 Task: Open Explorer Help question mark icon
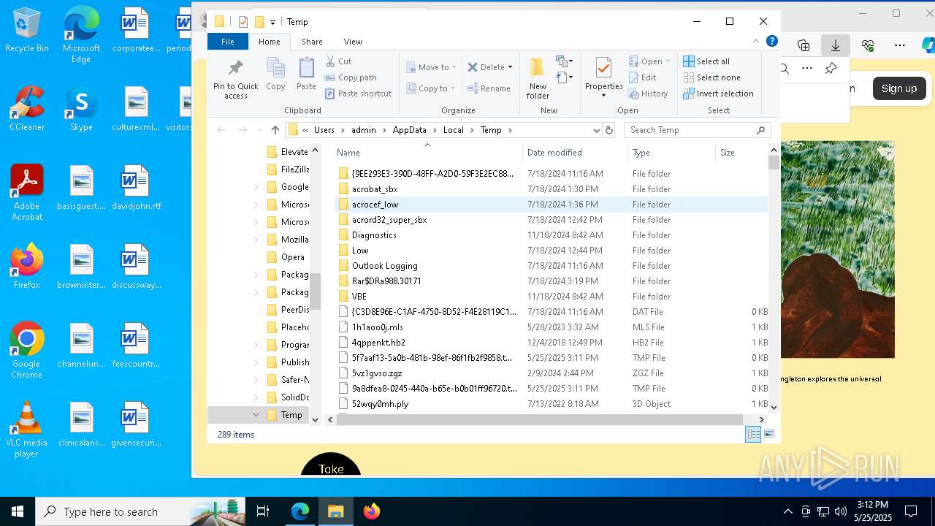(x=771, y=42)
